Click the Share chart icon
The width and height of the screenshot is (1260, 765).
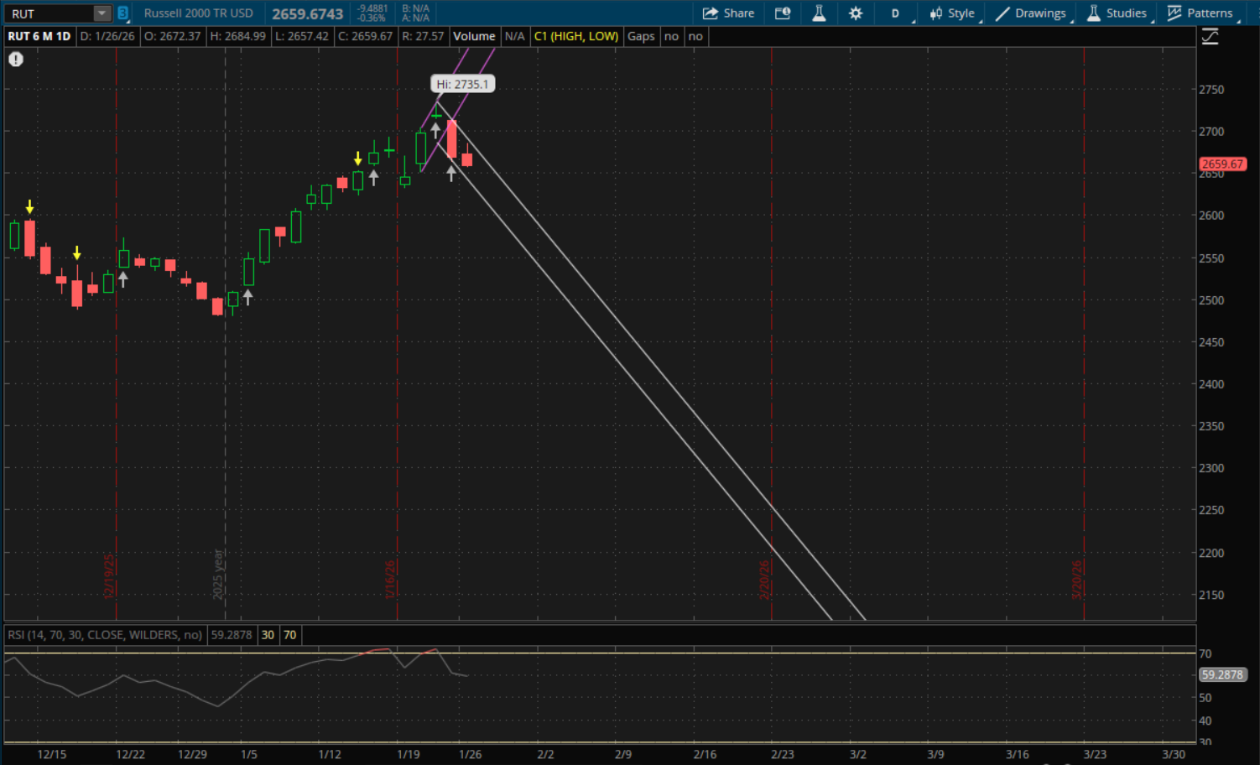[728, 13]
